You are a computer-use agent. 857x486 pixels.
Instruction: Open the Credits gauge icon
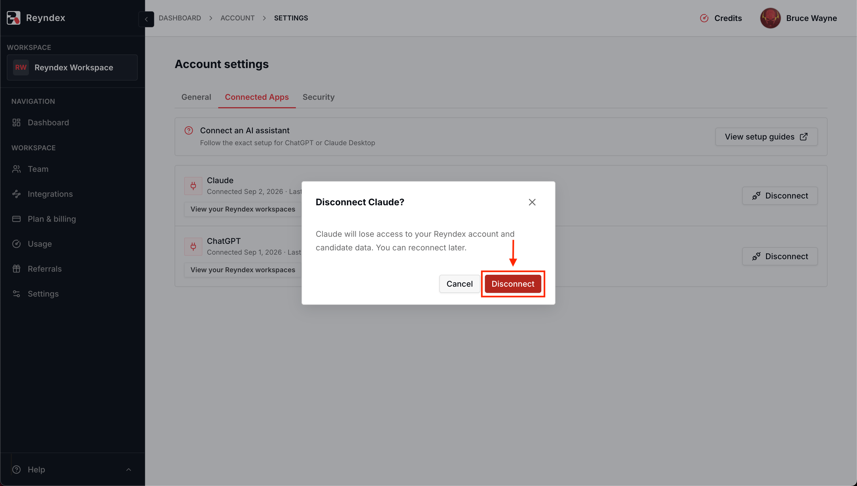pos(704,18)
